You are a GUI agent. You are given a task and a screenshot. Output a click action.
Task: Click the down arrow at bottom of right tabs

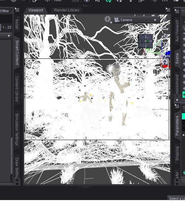(177, 184)
